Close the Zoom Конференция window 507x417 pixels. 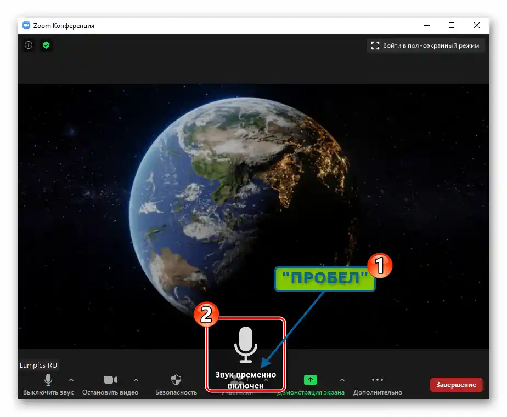[477, 25]
